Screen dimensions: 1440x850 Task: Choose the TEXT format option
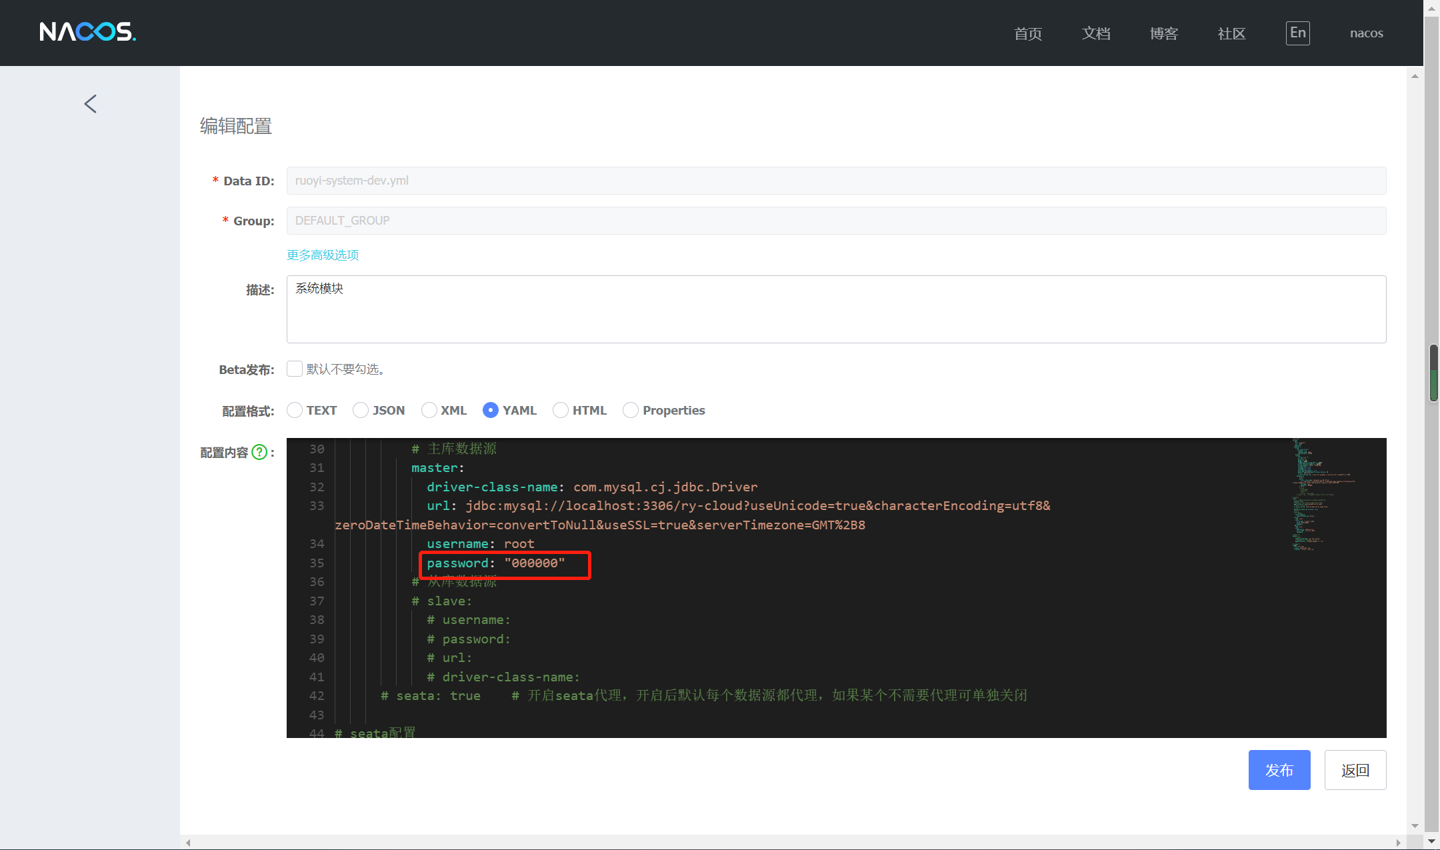click(x=295, y=410)
